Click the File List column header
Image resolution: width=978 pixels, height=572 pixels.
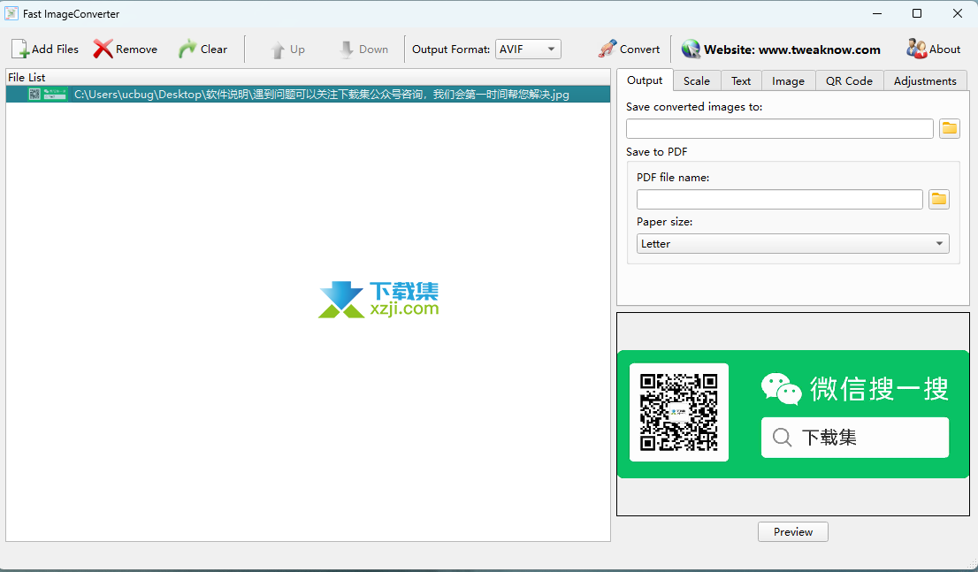(308, 77)
